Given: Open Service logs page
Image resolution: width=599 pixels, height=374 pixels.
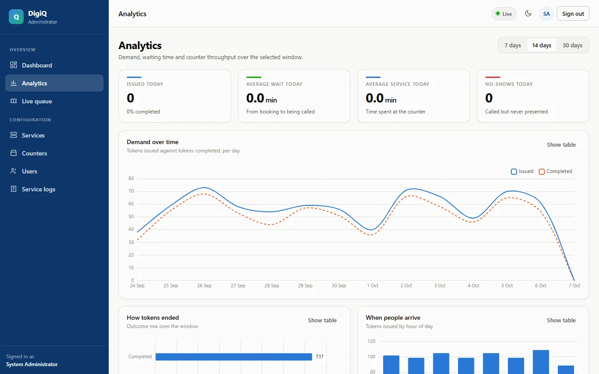Looking at the screenshot, I should coord(54,189).
